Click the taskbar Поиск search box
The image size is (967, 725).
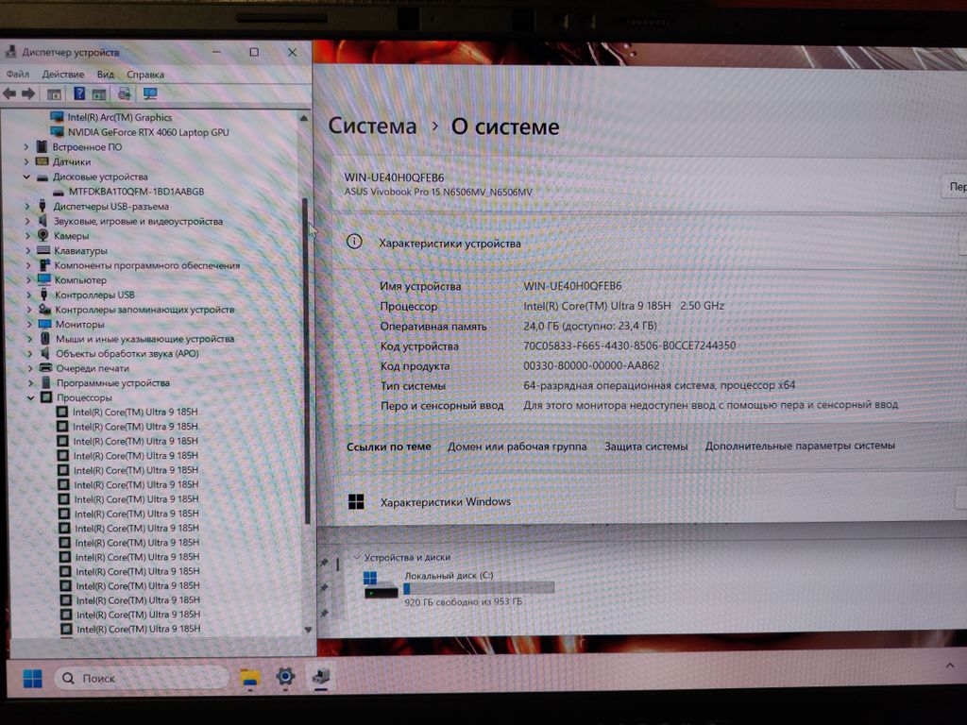[142, 678]
